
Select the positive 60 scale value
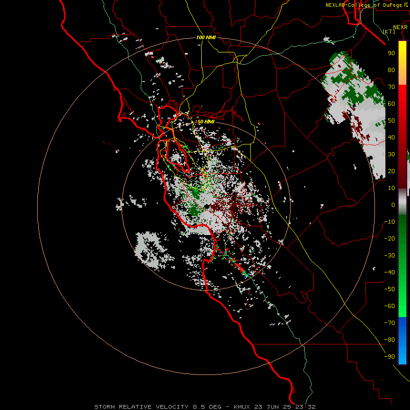click(x=391, y=103)
